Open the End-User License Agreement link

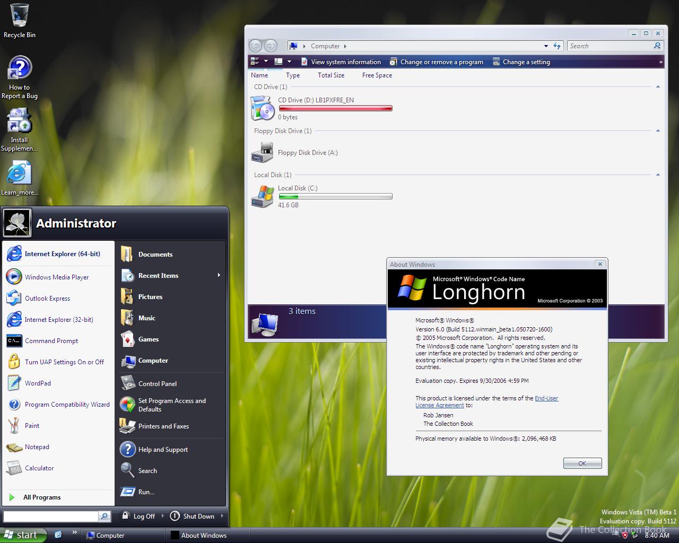pyautogui.click(x=486, y=401)
